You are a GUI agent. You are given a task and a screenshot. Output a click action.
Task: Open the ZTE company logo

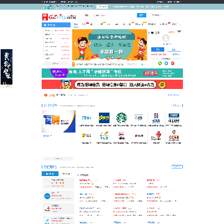click(86, 118)
